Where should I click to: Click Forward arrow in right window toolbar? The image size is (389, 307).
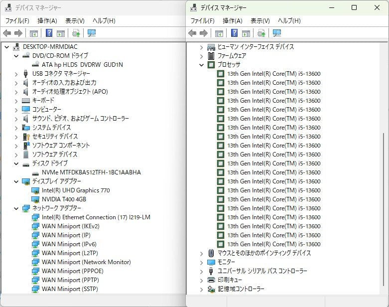click(x=204, y=33)
